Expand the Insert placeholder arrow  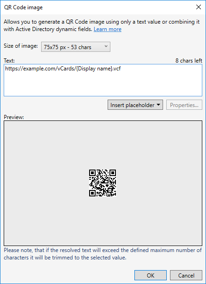tap(158, 105)
